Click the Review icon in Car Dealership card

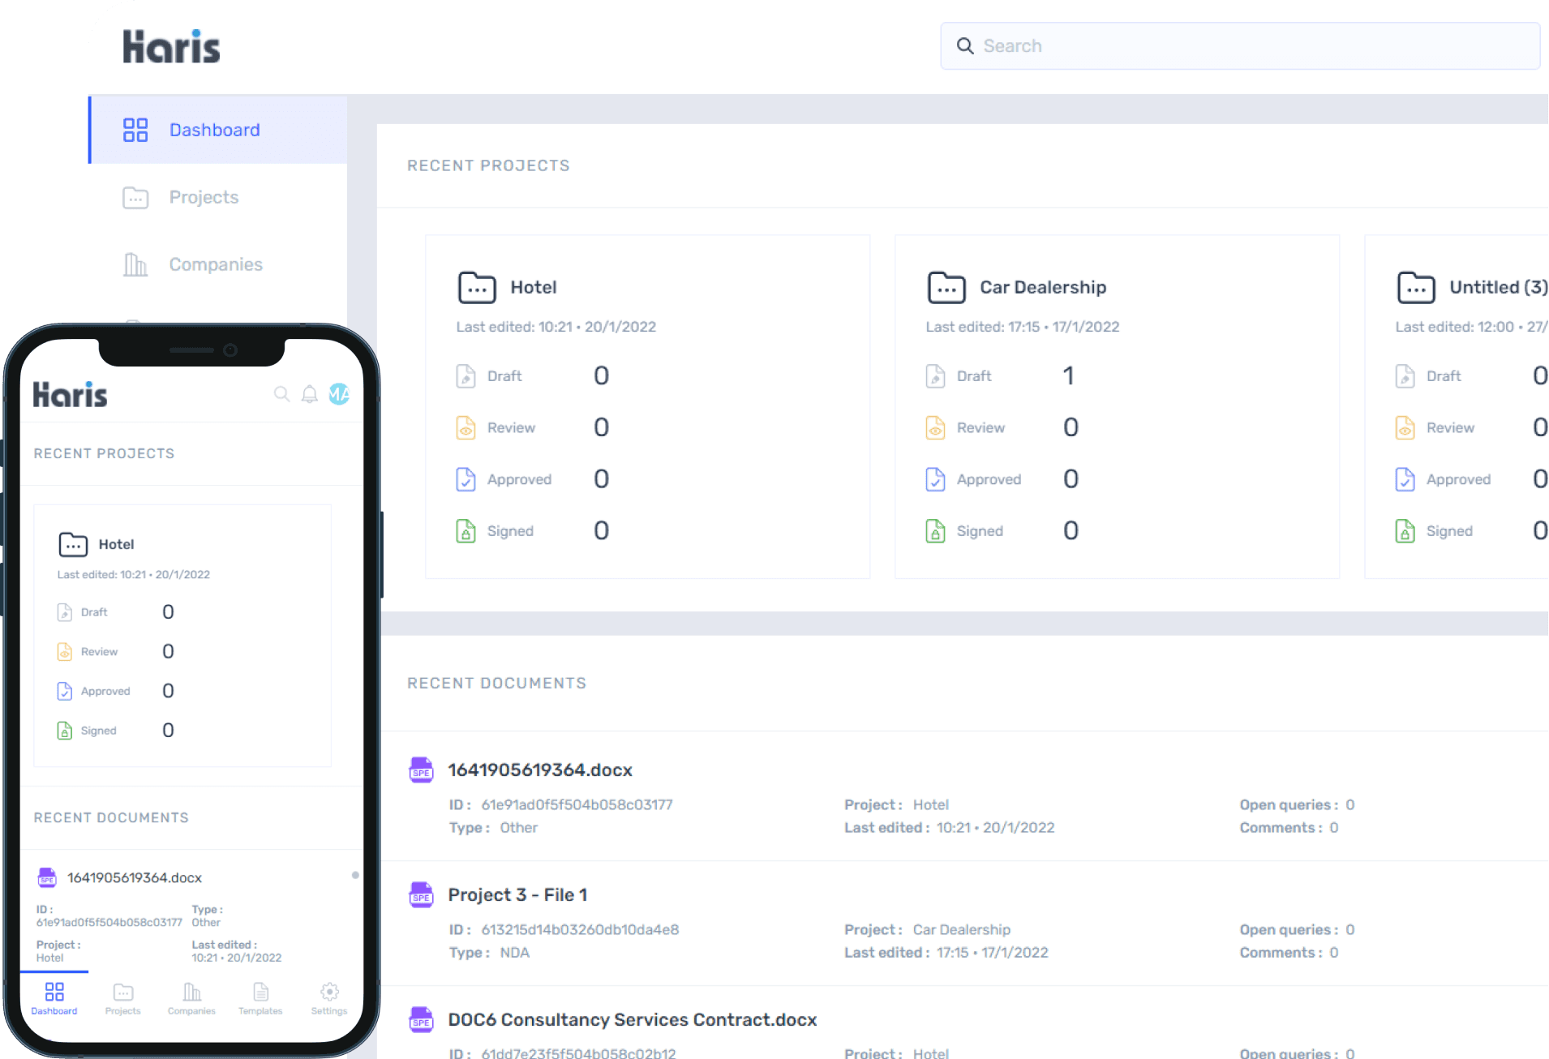[935, 427]
